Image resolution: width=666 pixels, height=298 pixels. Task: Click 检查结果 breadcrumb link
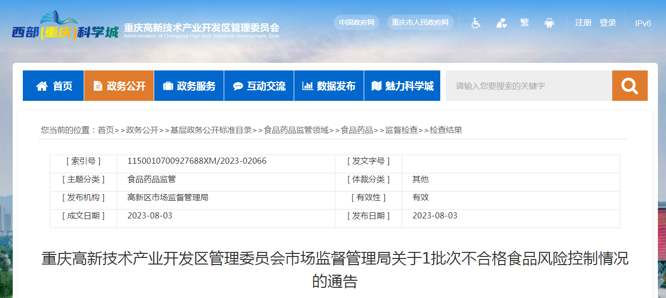[446, 130]
